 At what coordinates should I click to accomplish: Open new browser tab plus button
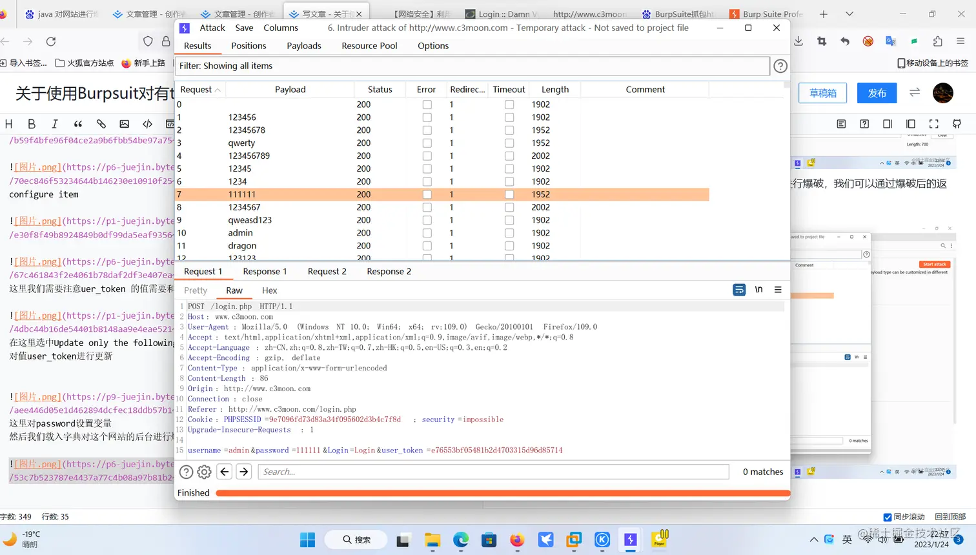pos(824,14)
